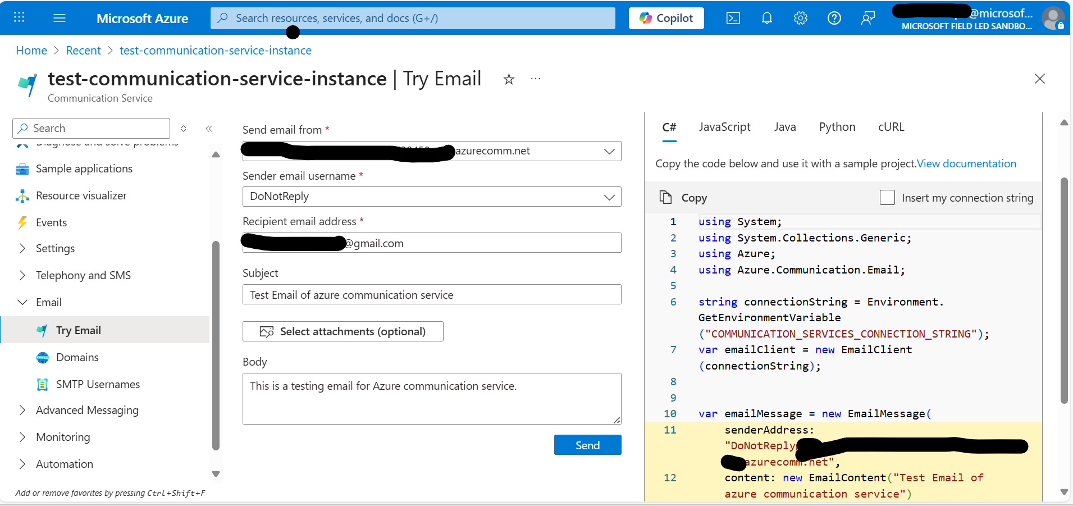Expand Advanced Messaging section
The image size is (1073, 506).
pyautogui.click(x=87, y=410)
